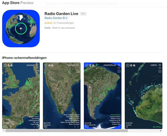Click the tuning circle over Brazil map
The image size is (167, 136).
(103, 96)
